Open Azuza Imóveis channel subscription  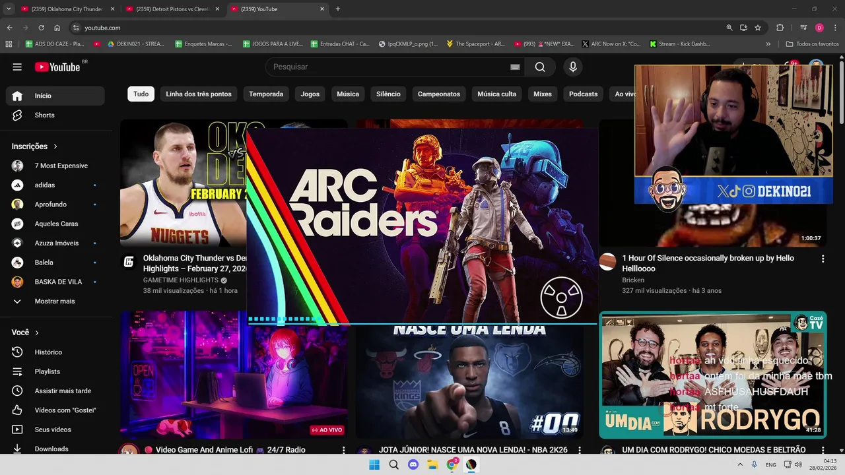coord(55,243)
